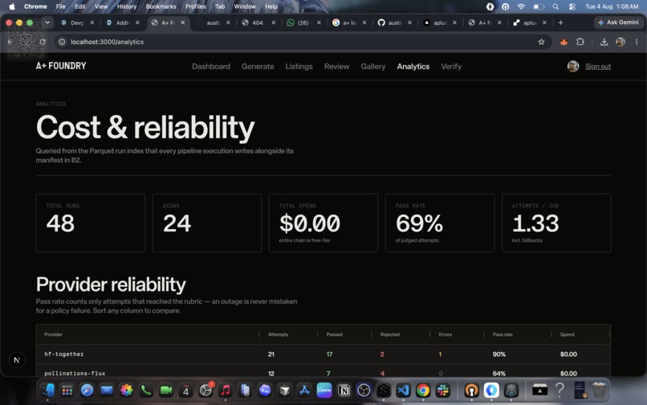647x405 pixels.
Task: Open Chrome's three-dot menu
Action: 637,42
